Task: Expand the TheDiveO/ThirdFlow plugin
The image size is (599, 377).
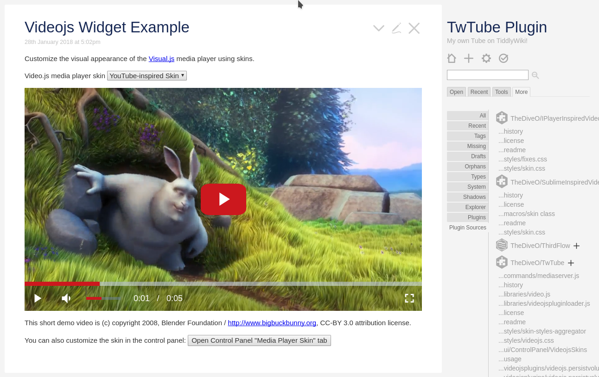Action: 576,246
